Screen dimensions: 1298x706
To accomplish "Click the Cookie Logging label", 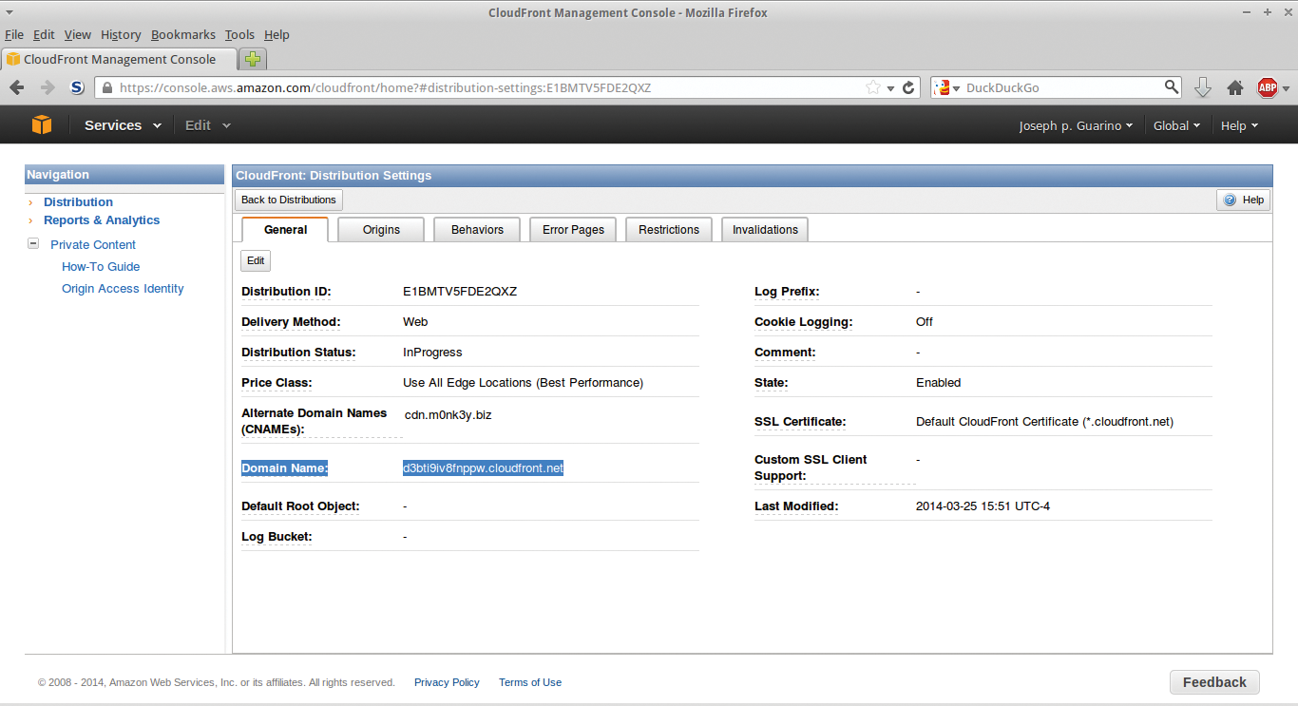I will click(x=804, y=322).
